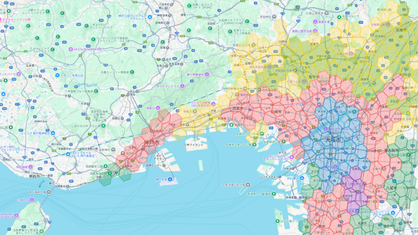Click the 明石海峡大橋 bridge marker

tap(49, 192)
